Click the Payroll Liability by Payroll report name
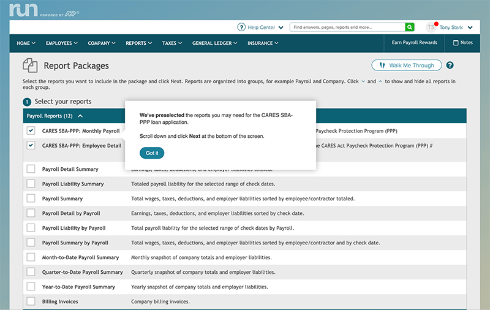490x310 pixels. point(73,228)
